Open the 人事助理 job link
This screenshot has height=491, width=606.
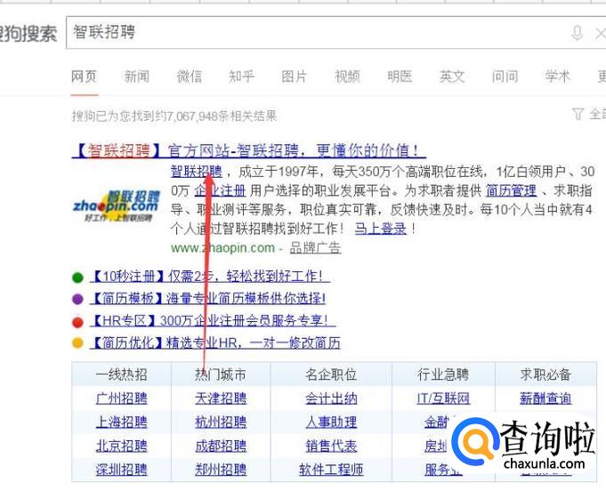click(x=331, y=422)
